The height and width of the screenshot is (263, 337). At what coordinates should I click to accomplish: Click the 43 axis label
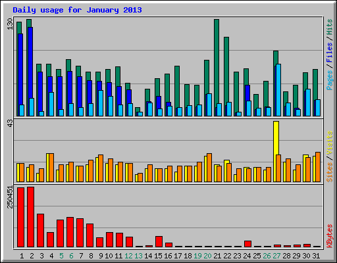pos(10,124)
